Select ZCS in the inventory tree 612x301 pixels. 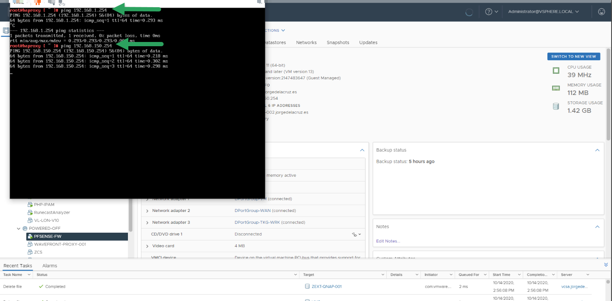point(38,252)
